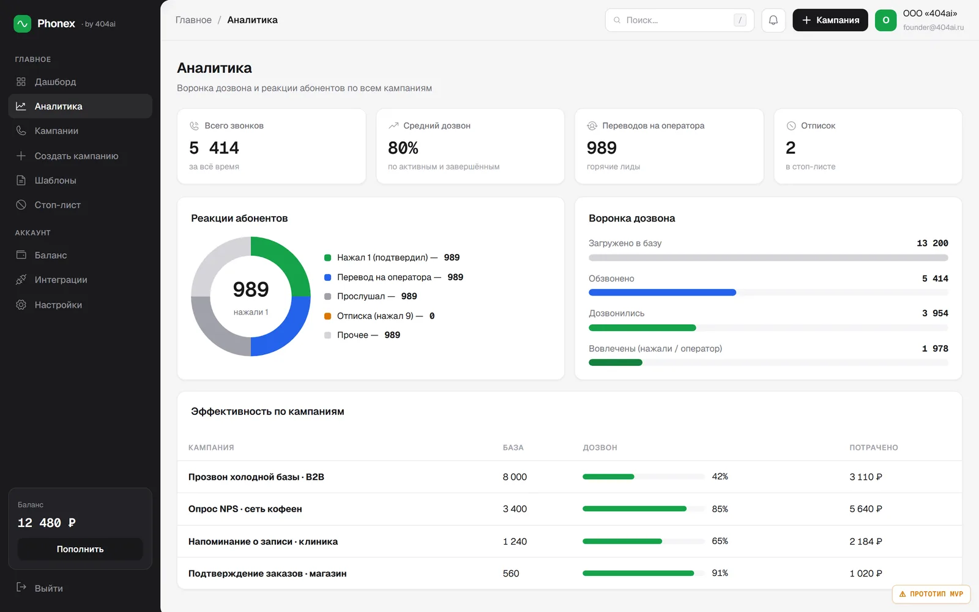This screenshot has width=979, height=612.
Task: Click the warning icon in Прототип MVP badge
Action: point(903,594)
